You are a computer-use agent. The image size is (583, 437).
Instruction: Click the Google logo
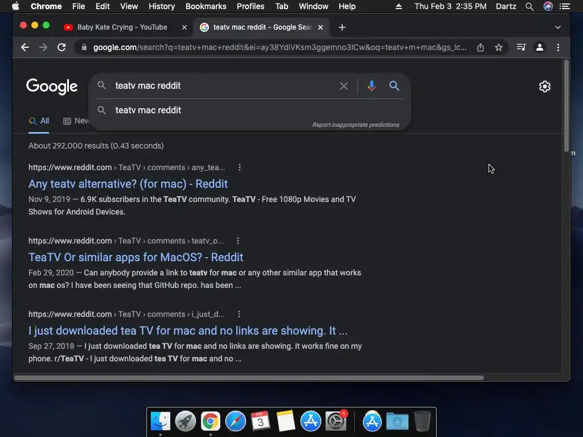pos(52,86)
